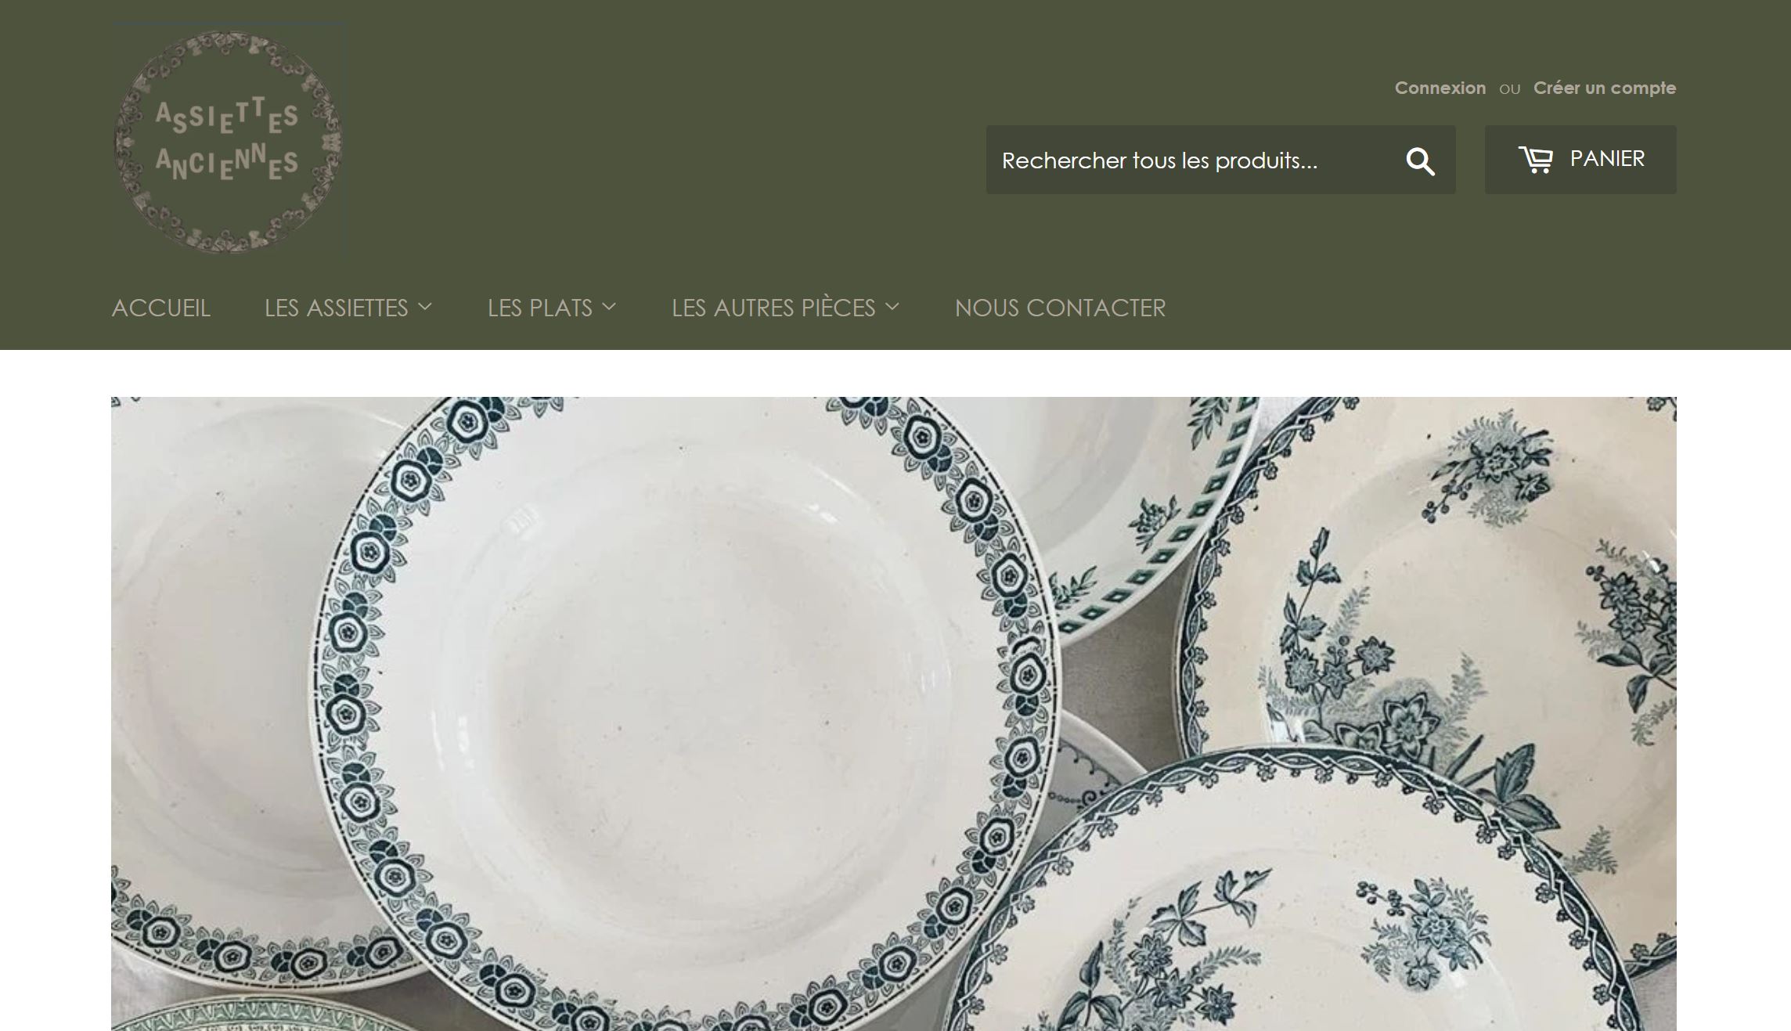Go to the Accueil menu item

(x=161, y=308)
